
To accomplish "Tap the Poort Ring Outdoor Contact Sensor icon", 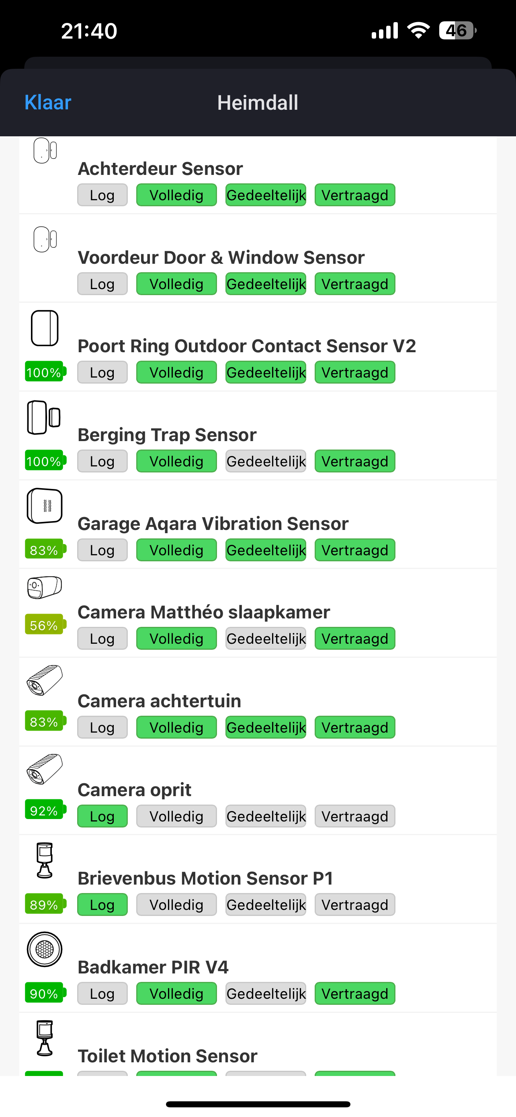I will click(x=45, y=328).
